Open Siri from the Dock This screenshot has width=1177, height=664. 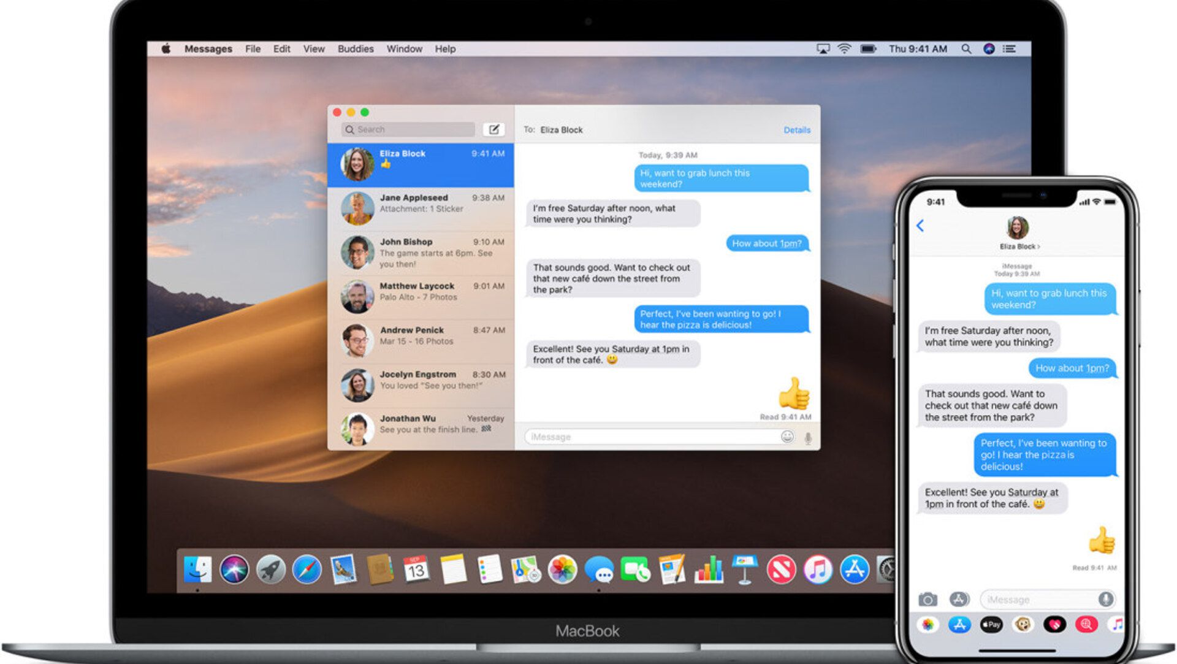click(234, 570)
